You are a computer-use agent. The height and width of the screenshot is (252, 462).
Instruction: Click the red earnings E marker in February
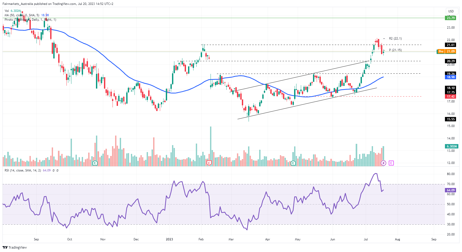coord(209,163)
